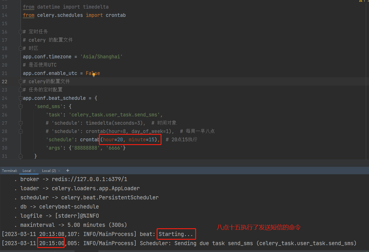Viewport: 369px width, 252px height.
Task: Toggle the closing fold marker on line 31
Action: point(20,156)
